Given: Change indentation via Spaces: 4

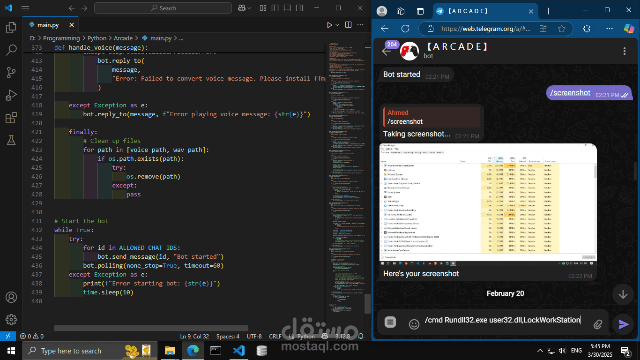Looking at the screenshot, I should pyautogui.click(x=228, y=336).
